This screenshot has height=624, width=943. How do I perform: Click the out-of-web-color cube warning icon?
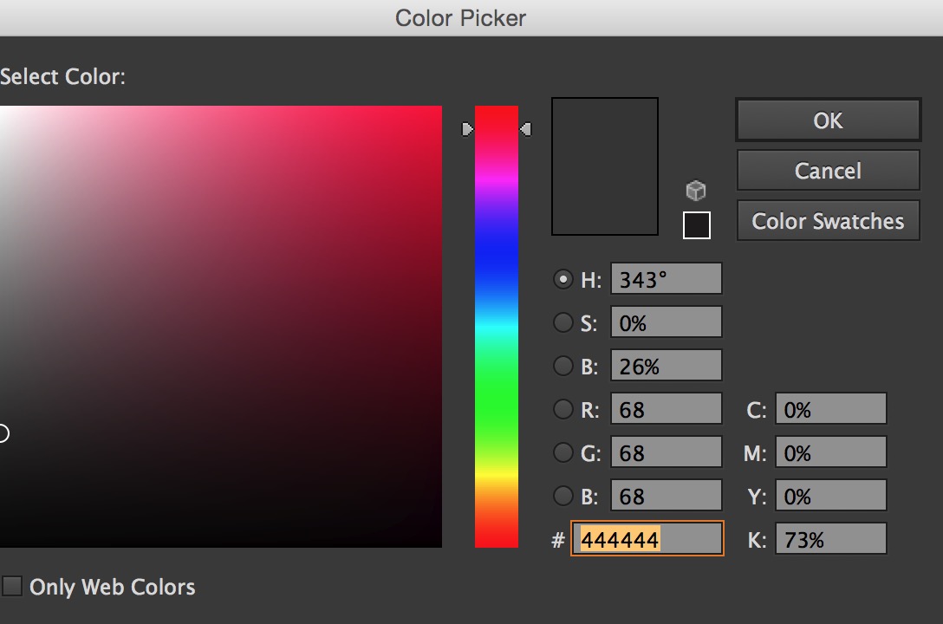[x=696, y=191]
